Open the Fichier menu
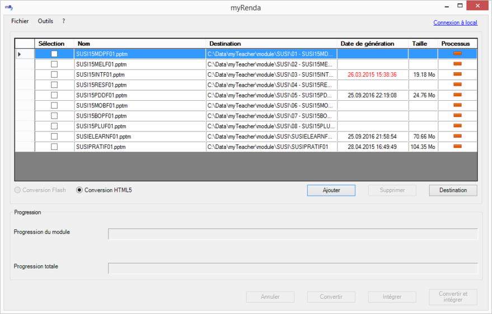 tap(20, 21)
